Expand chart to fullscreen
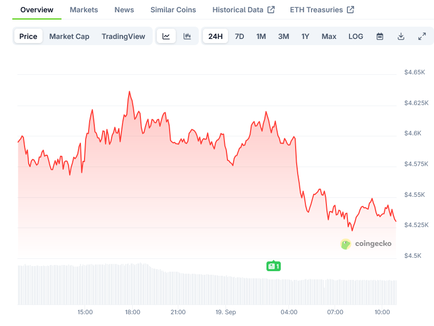Image resolution: width=434 pixels, height=326 pixels. click(422, 36)
